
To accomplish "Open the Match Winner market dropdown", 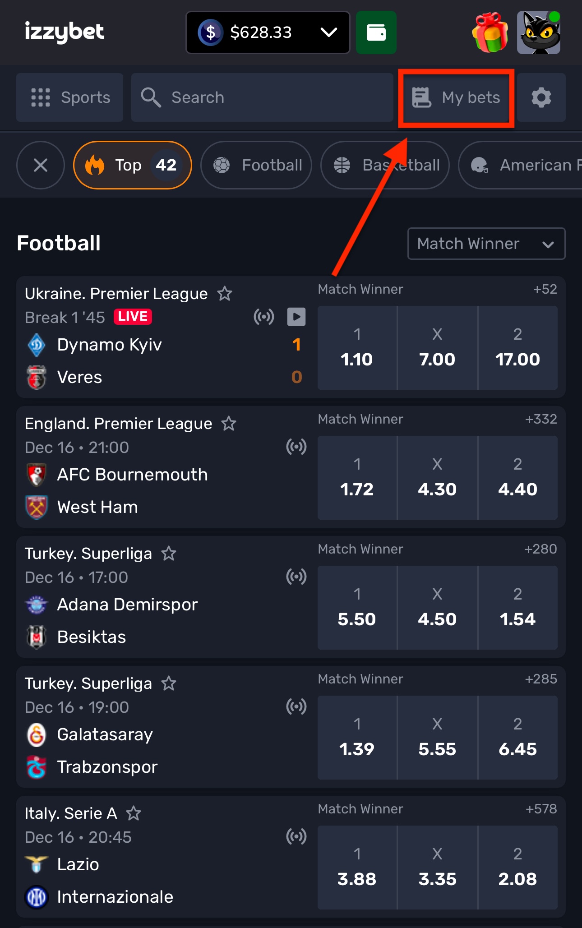I will click(x=486, y=244).
